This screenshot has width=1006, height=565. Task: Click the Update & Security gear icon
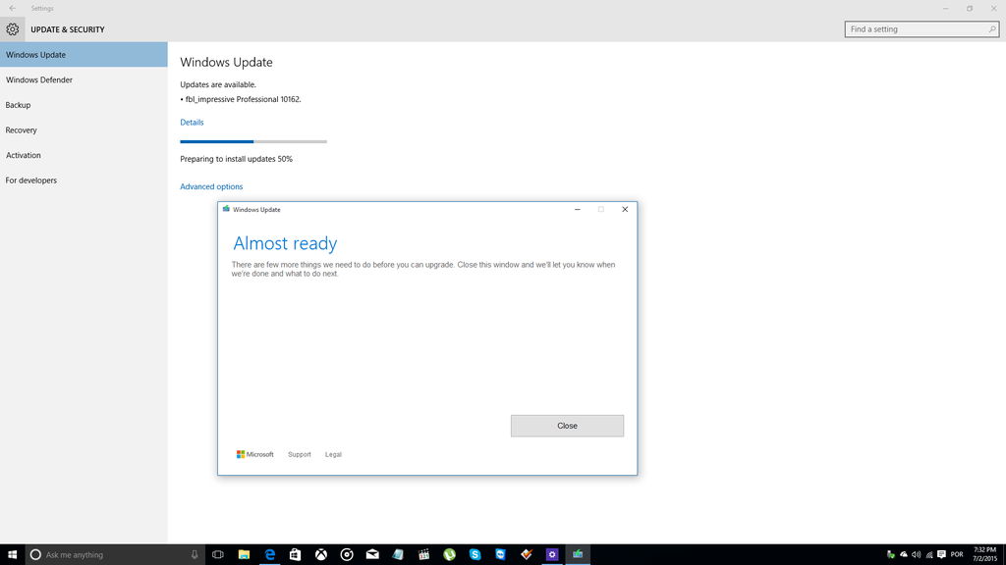pyautogui.click(x=12, y=29)
